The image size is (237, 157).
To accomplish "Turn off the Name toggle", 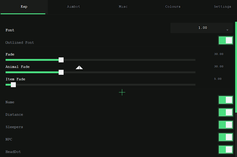I will 226,100.
